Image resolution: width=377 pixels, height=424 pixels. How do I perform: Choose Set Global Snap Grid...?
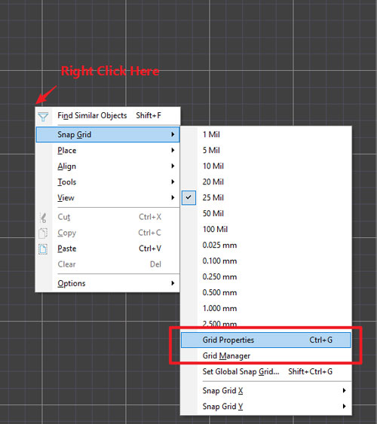266,371
